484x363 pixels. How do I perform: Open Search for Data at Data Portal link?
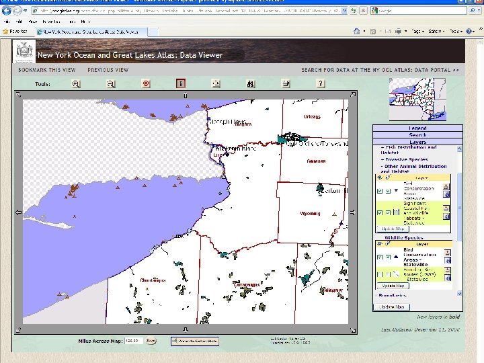(x=380, y=70)
